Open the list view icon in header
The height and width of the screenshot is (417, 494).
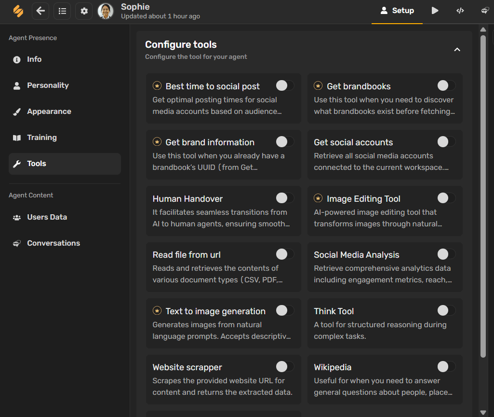click(62, 11)
